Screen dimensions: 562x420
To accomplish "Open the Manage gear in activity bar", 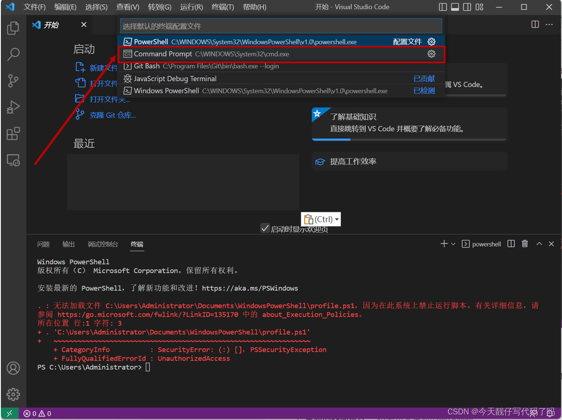I will click(x=13, y=394).
